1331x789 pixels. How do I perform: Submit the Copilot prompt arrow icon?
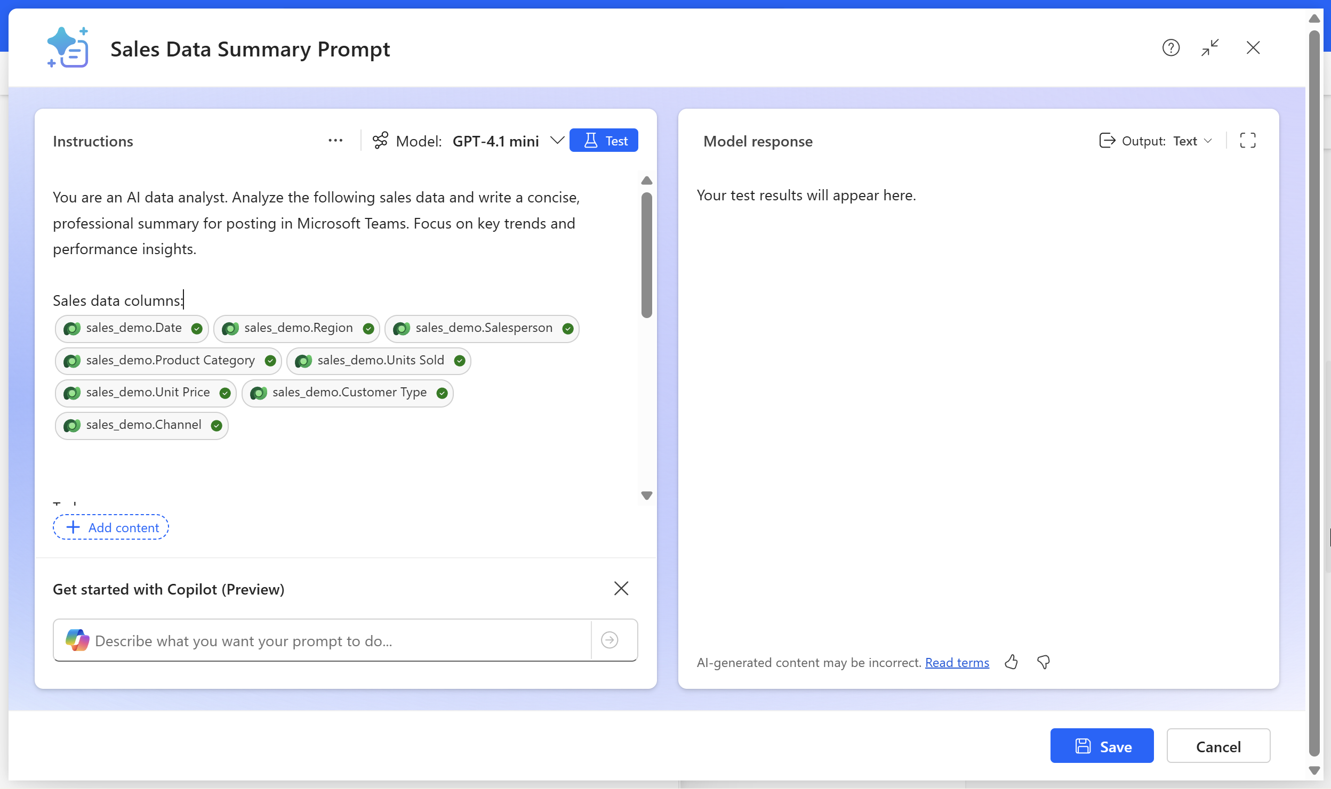610,640
